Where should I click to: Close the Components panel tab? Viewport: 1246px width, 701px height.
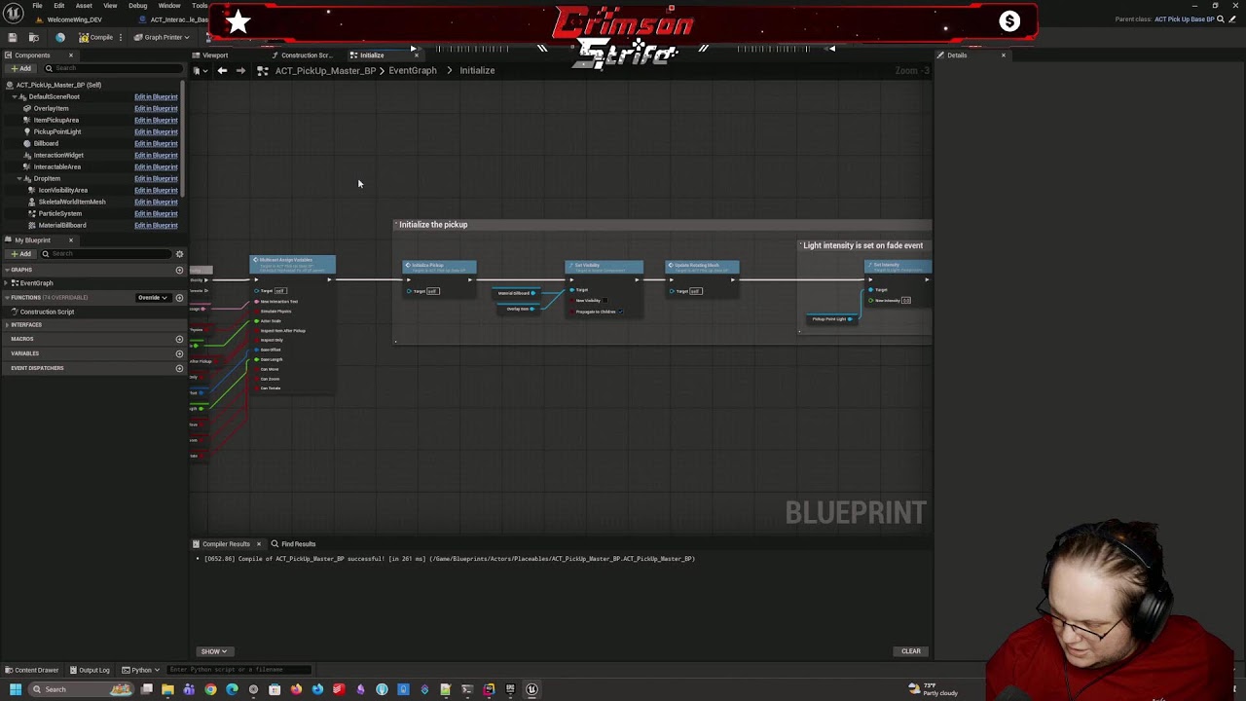[x=70, y=55]
